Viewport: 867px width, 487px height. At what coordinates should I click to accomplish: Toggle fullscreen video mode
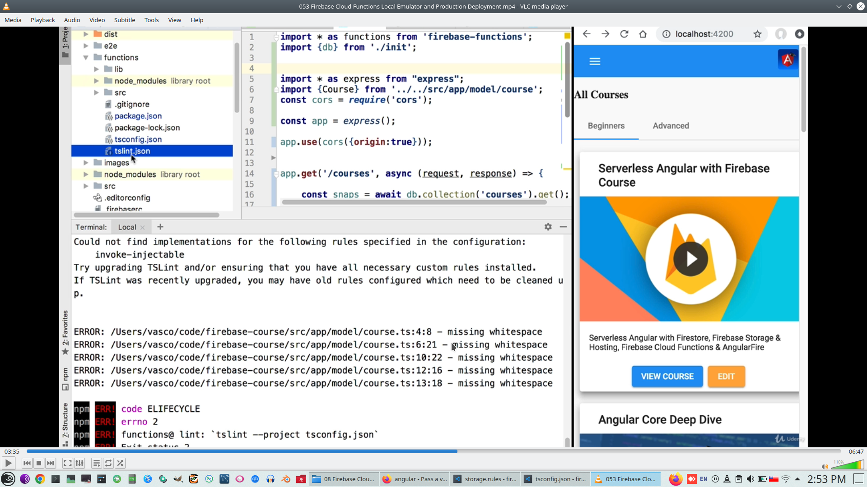point(67,463)
